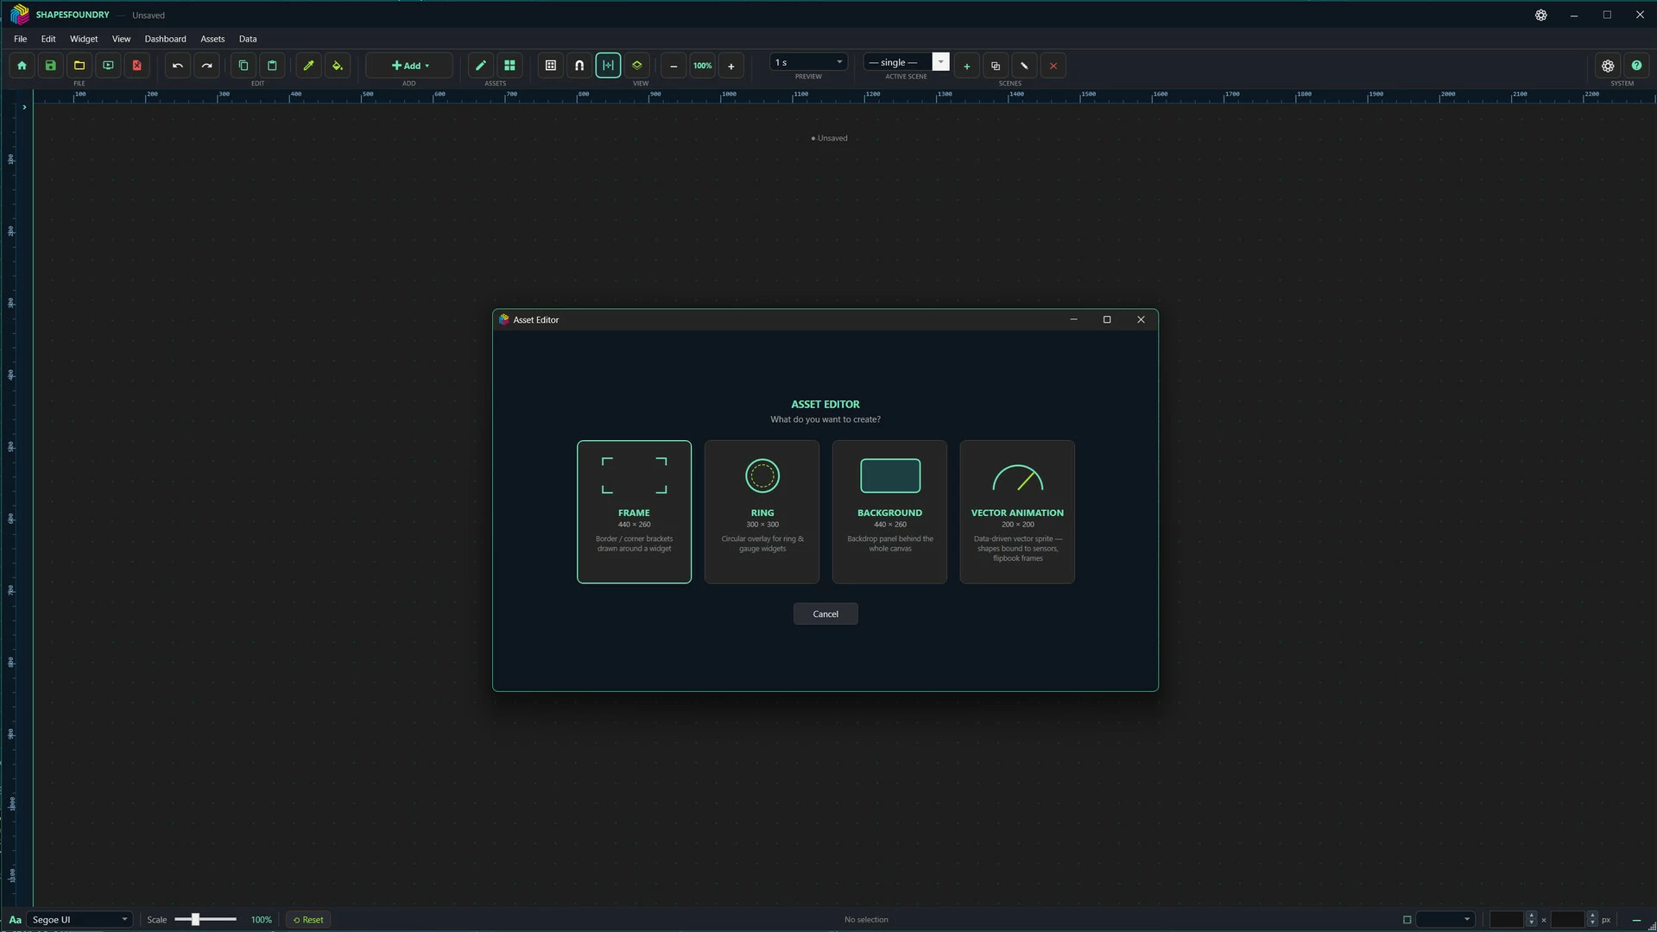The height and width of the screenshot is (932, 1657).
Task: Open help with the question mark icon
Action: point(1636,66)
